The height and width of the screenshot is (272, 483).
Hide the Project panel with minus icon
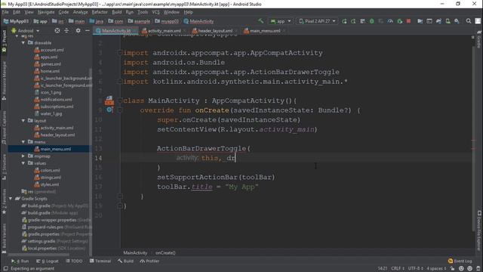point(88,30)
